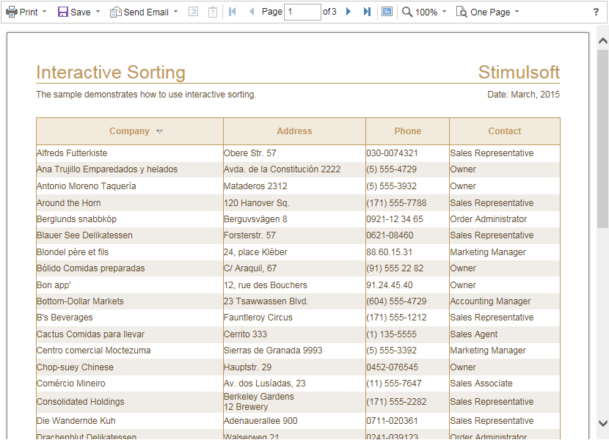Click the Save label text

81,12
